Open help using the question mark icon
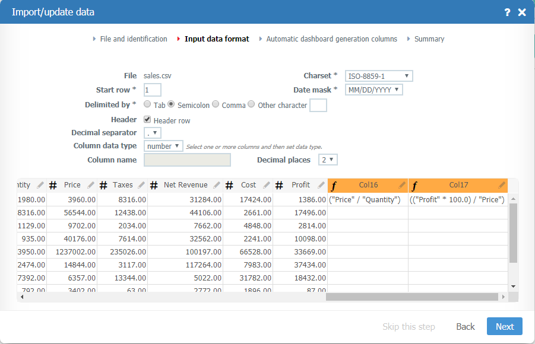This screenshot has width=535, height=344. (x=506, y=12)
